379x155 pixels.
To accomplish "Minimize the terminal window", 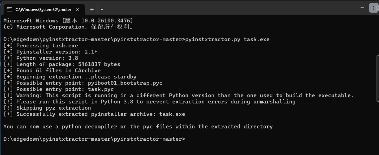I will point(363,8).
